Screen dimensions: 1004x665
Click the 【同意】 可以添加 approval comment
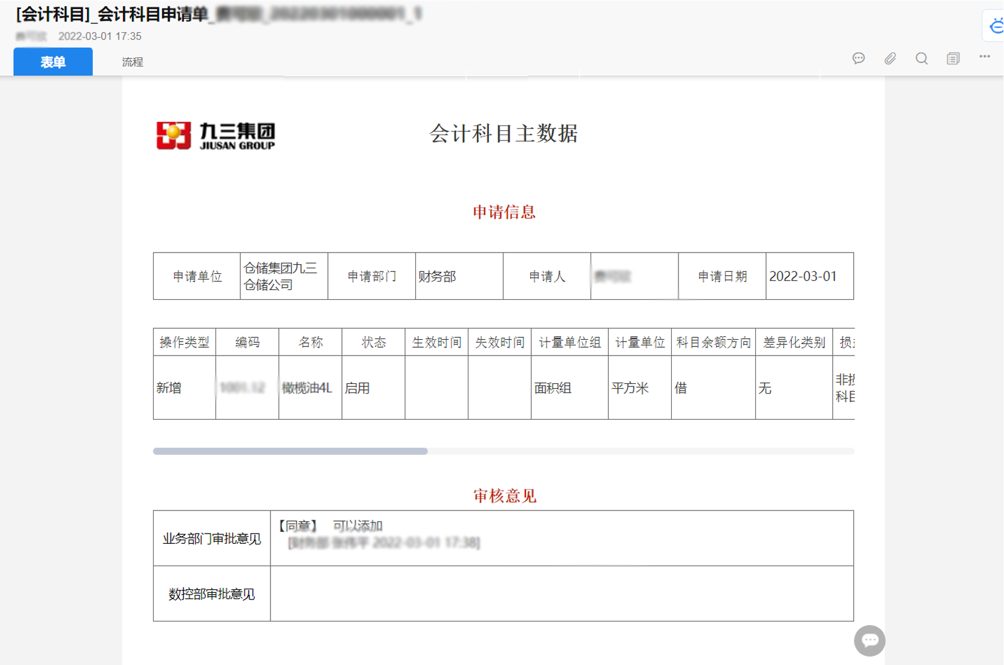(330, 526)
